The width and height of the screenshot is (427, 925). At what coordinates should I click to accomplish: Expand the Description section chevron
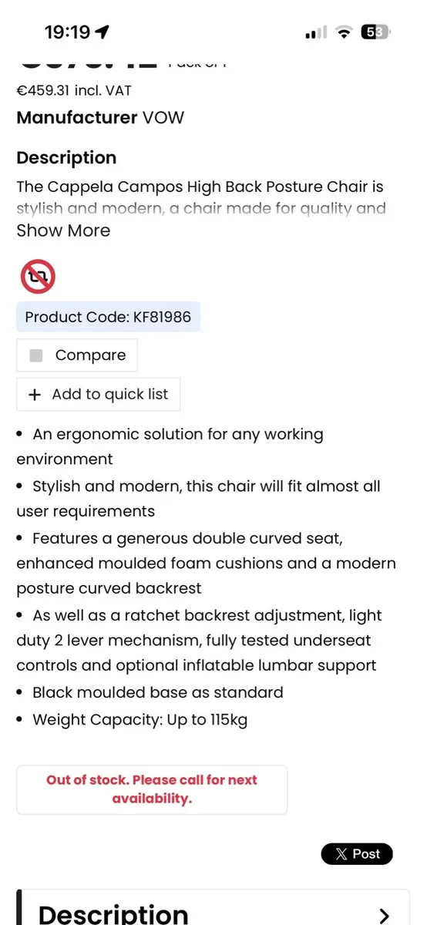[x=385, y=915]
